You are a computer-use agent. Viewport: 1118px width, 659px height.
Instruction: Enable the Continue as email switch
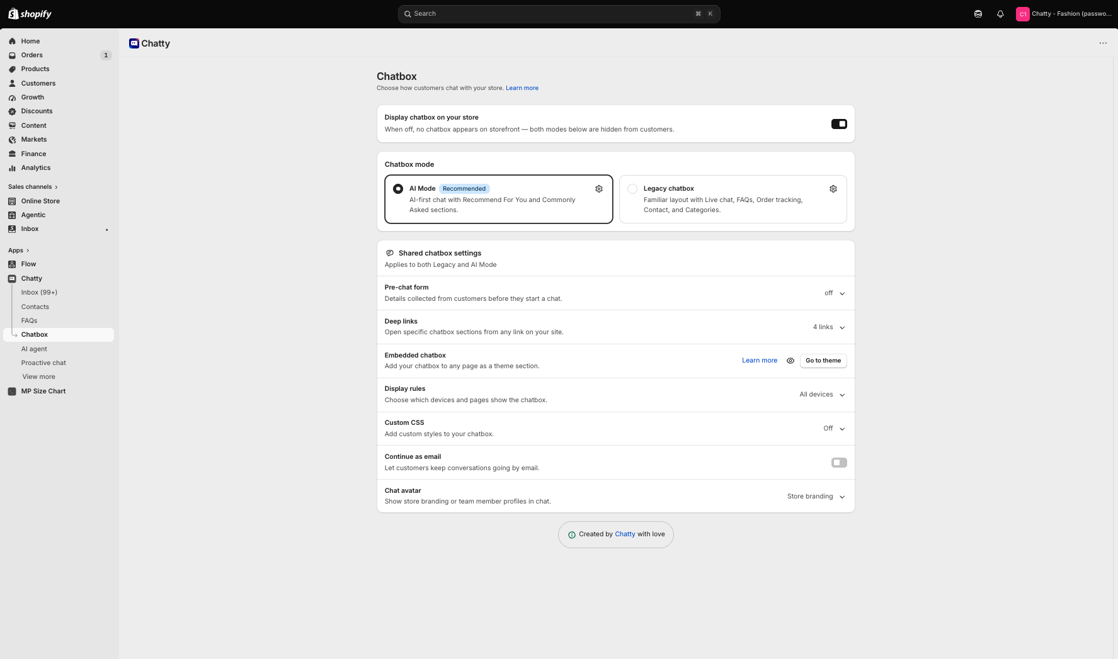(839, 463)
